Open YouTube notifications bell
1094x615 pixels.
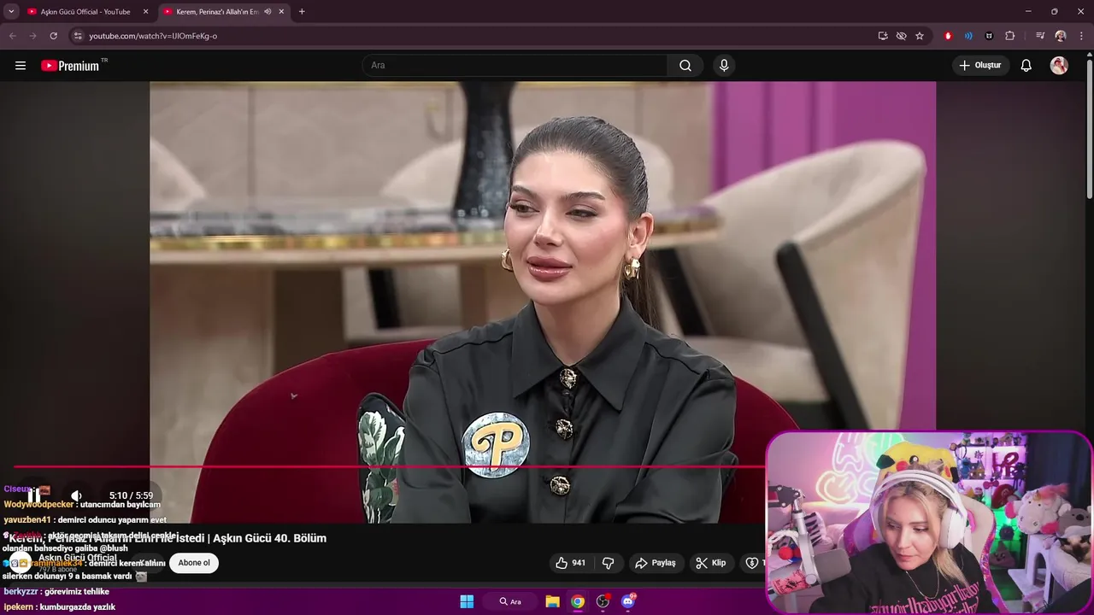[x=1026, y=66]
